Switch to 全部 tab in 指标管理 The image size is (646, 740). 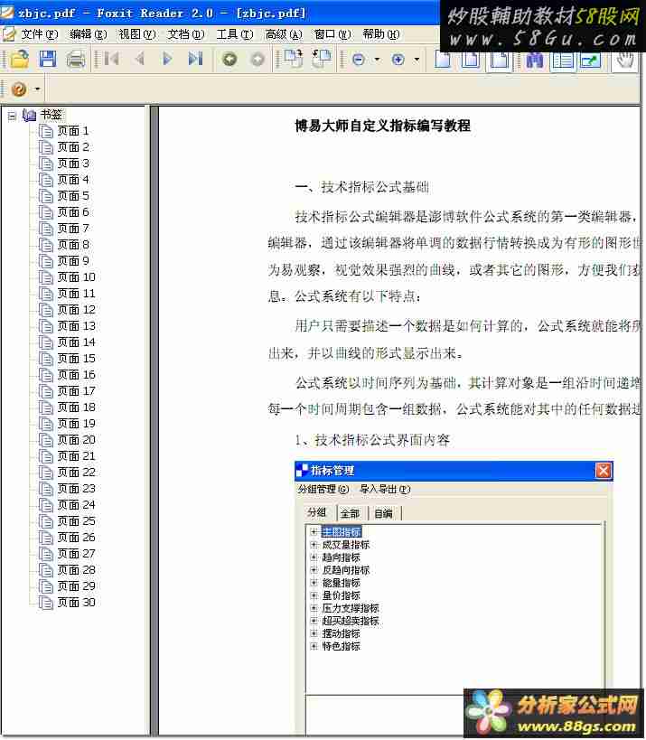350,513
